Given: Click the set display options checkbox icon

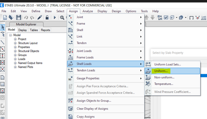Looking at the screenshot, I should (x=166, y=17).
